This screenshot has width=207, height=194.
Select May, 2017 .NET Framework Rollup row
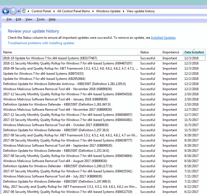104,187
